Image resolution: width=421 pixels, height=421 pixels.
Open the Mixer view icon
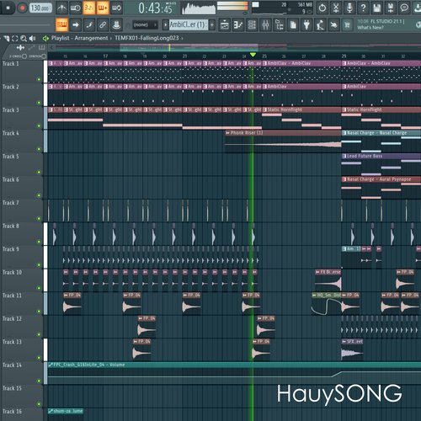coord(265,25)
